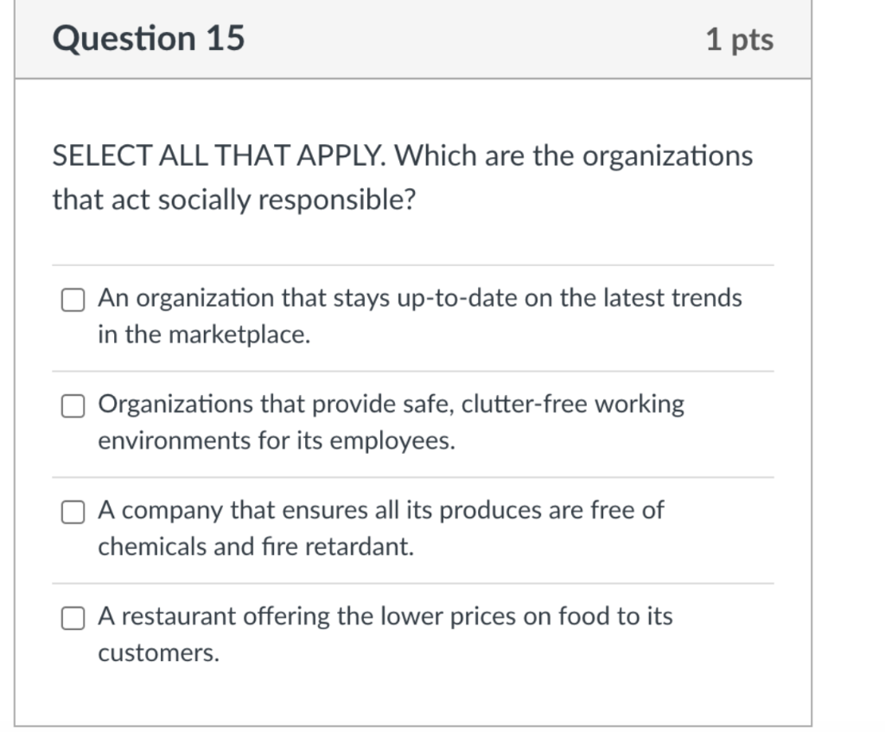
Task: Click the 'SELECT ALL THAT APPLY' prompt line
Action: tap(403, 156)
